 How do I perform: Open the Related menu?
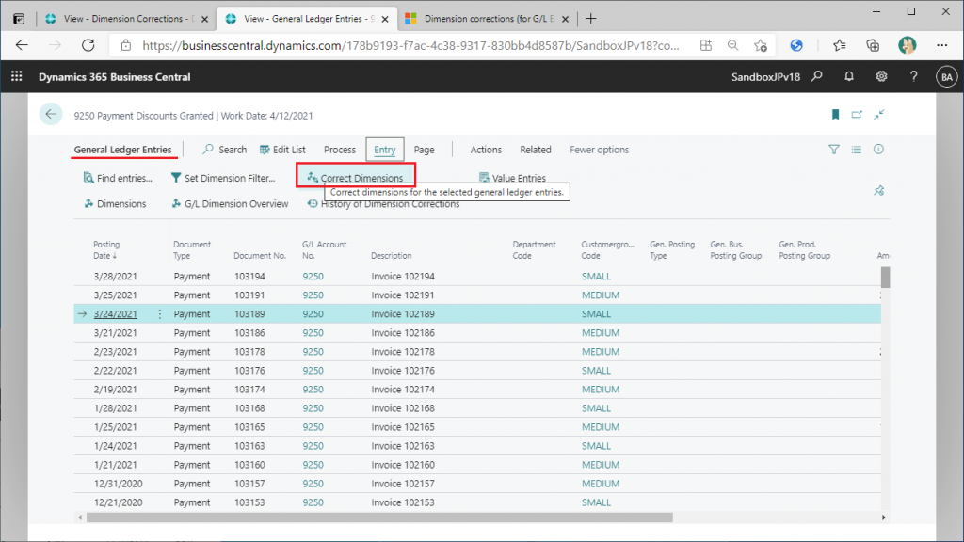coord(536,150)
